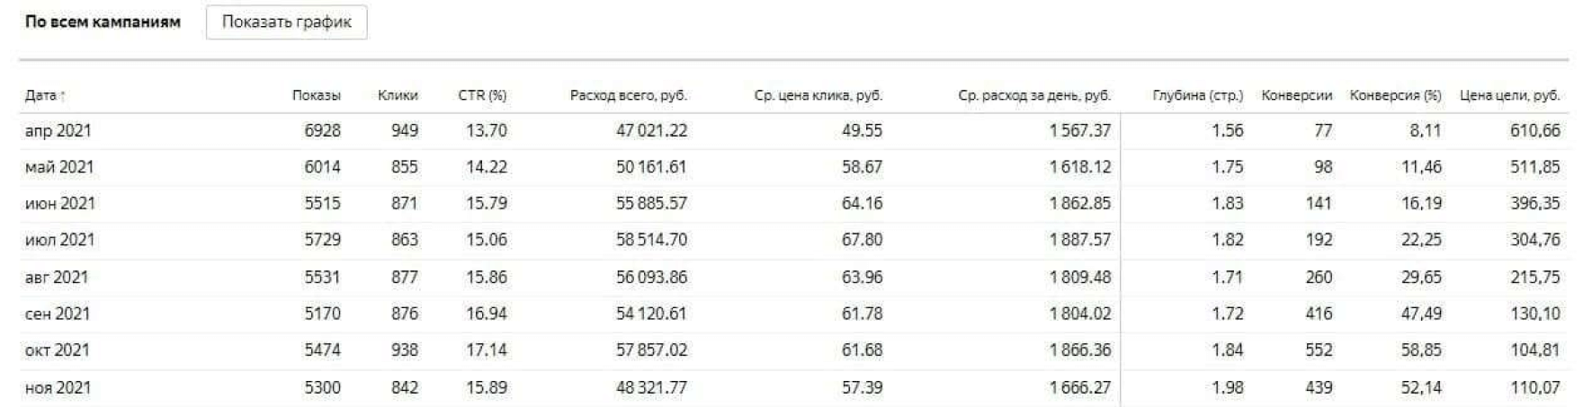This screenshot has height=407, width=1583.
Task: Select the май 2021 row
Action: (x=59, y=167)
